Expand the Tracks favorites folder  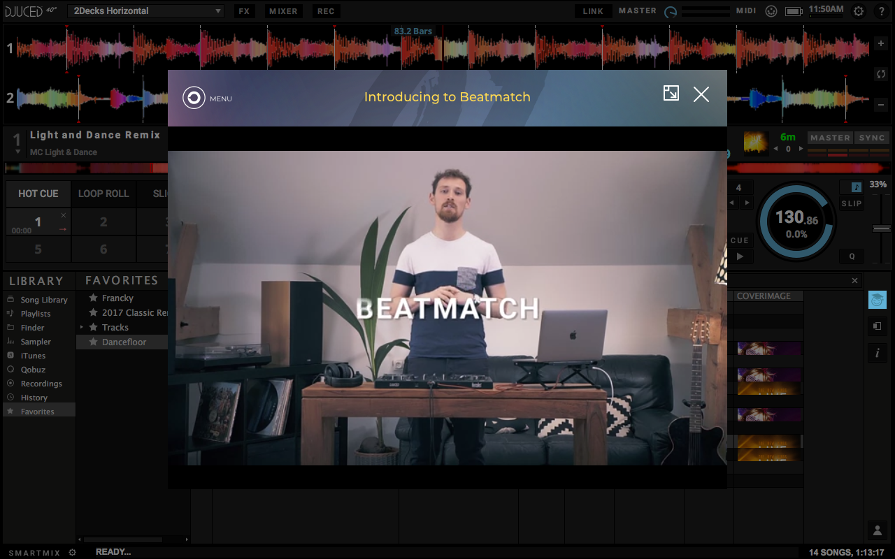(x=82, y=327)
